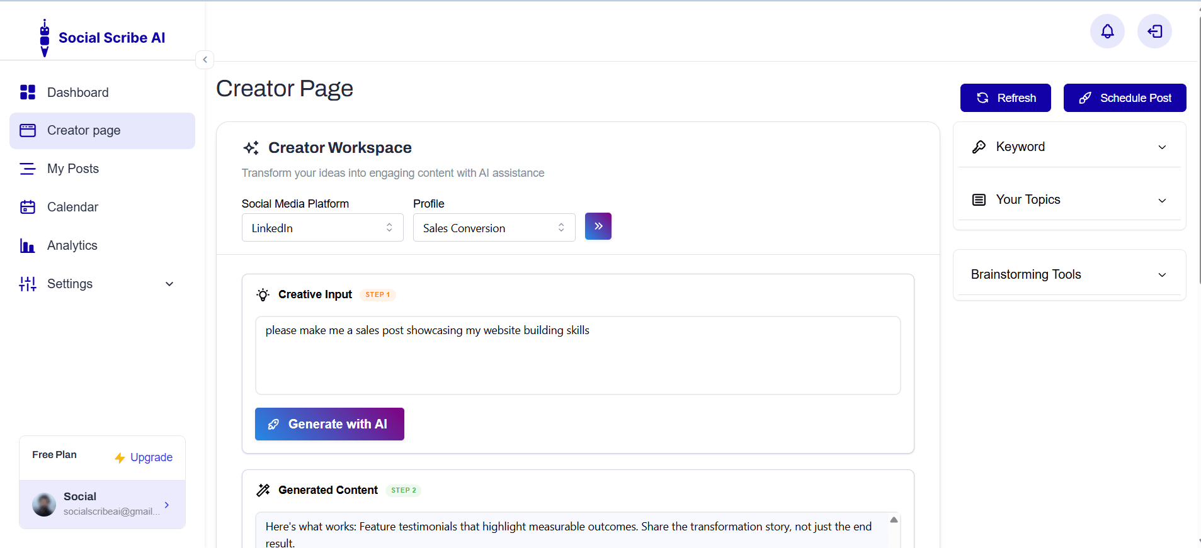Screen dimensions: 1201x548
Task: Click the generated content scroll-up arrow
Action: [894, 520]
